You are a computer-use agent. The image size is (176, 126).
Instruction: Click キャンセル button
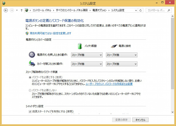pos(140,120)
